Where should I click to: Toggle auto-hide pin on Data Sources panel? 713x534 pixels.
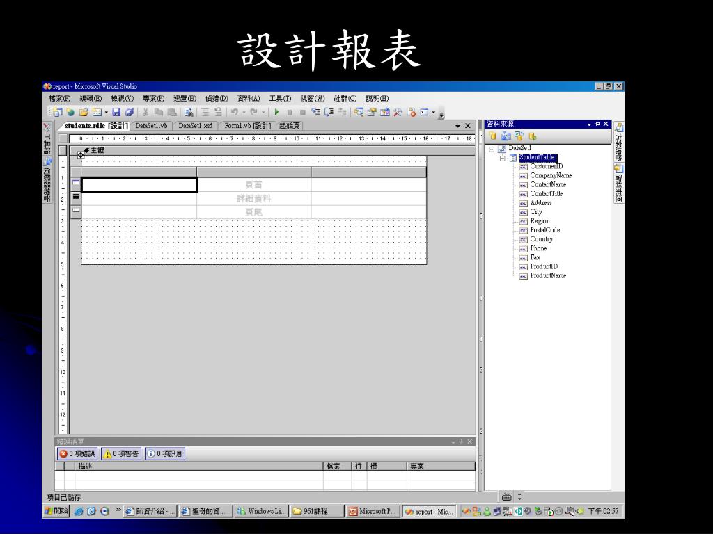597,124
